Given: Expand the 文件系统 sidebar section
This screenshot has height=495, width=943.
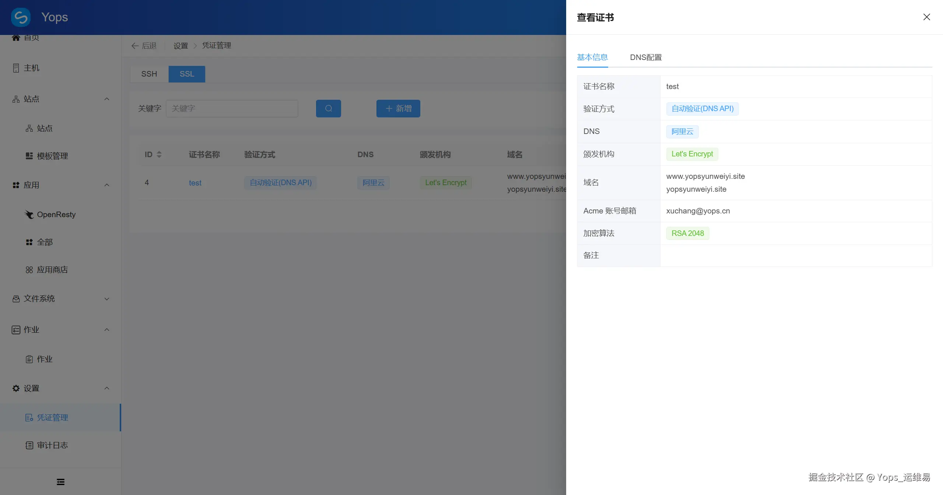Looking at the screenshot, I should coord(106,299).
